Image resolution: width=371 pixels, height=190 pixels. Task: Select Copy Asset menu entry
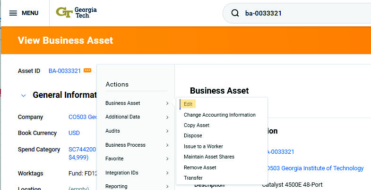(x=197, y=125)
